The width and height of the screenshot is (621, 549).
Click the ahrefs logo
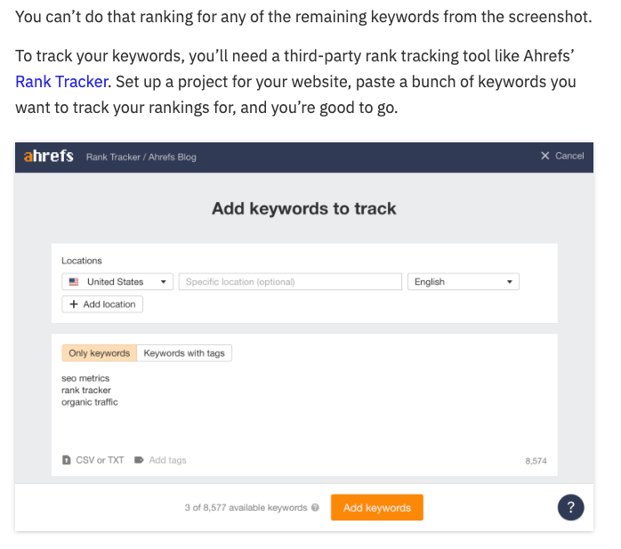click(49, 156)
